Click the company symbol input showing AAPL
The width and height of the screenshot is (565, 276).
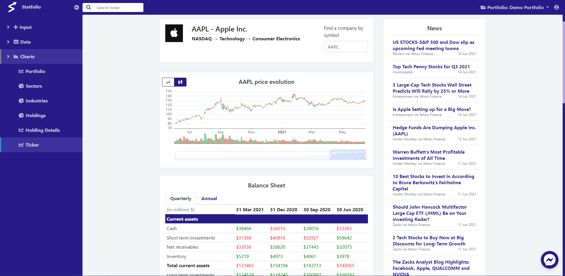tap(346, 46)
